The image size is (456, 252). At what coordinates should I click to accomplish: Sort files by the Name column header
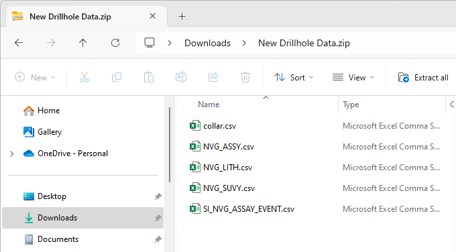click(x=209, y=105)
